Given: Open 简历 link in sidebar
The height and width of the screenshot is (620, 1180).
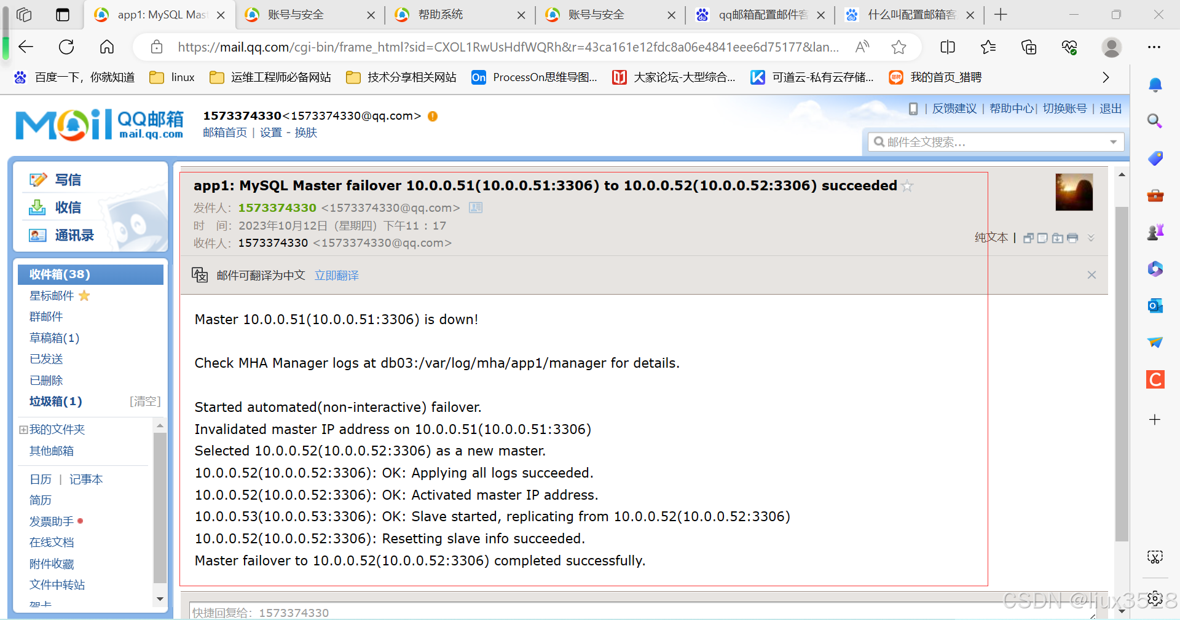Looking at the screenshot, I should pyautogui.click(x=41, y=500).
